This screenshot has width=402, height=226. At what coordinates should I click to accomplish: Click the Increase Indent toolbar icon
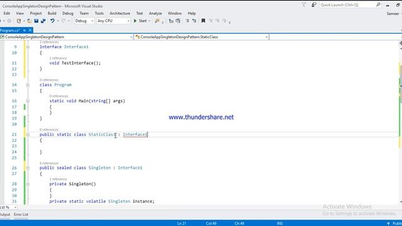(178, 21)
